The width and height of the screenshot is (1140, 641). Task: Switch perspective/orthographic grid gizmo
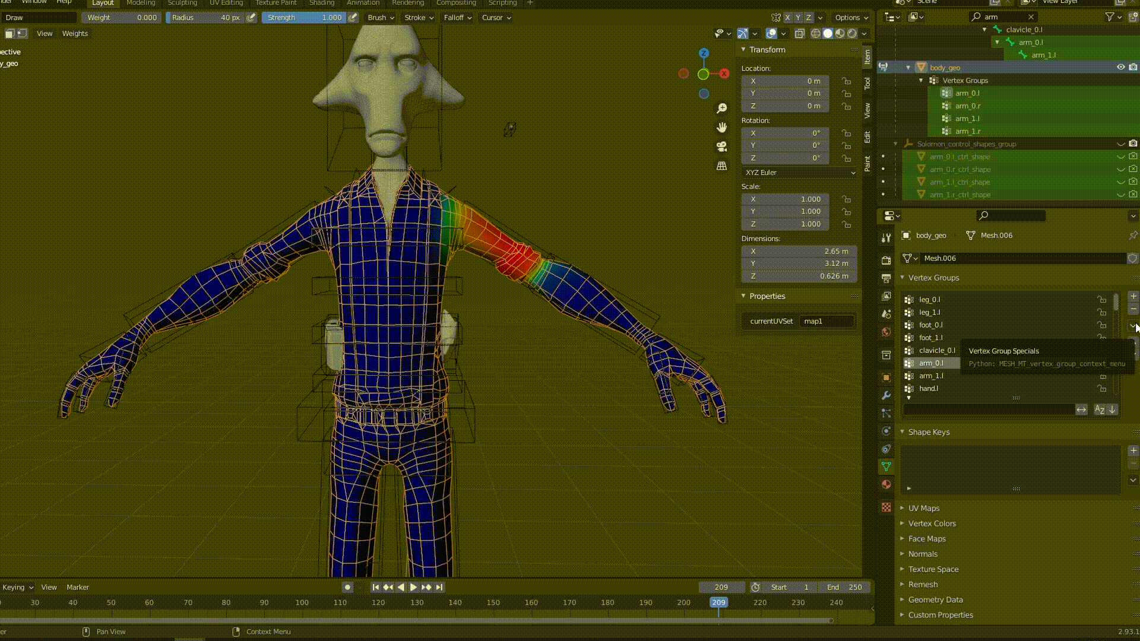(721, 166)
